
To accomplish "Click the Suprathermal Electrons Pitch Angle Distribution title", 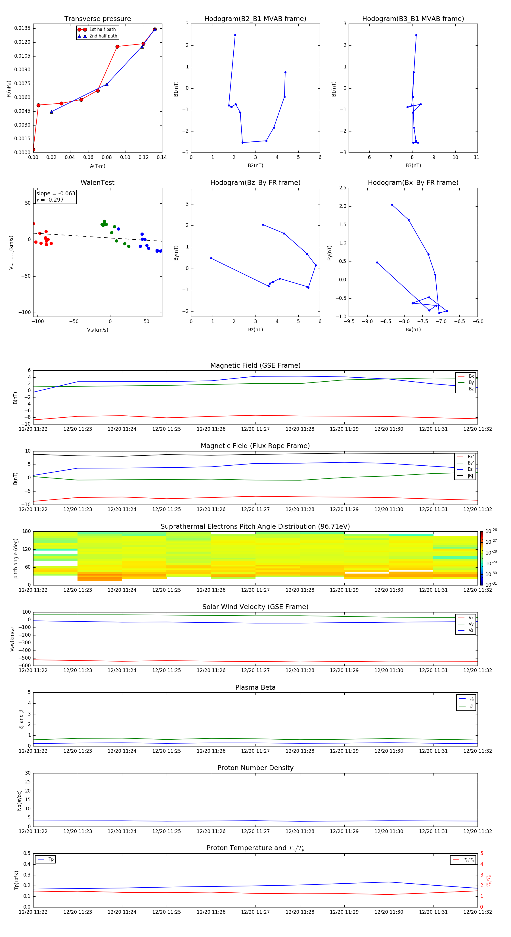I will click(x=255, y=527).
